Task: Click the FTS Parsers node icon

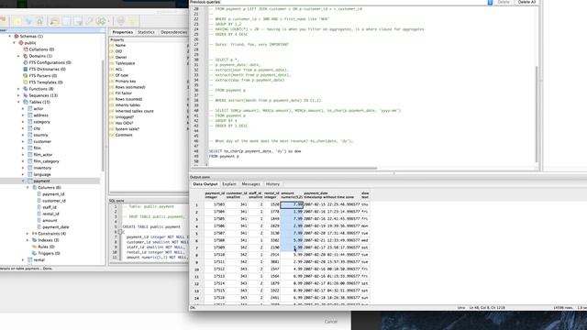Action: coord(26,75)
